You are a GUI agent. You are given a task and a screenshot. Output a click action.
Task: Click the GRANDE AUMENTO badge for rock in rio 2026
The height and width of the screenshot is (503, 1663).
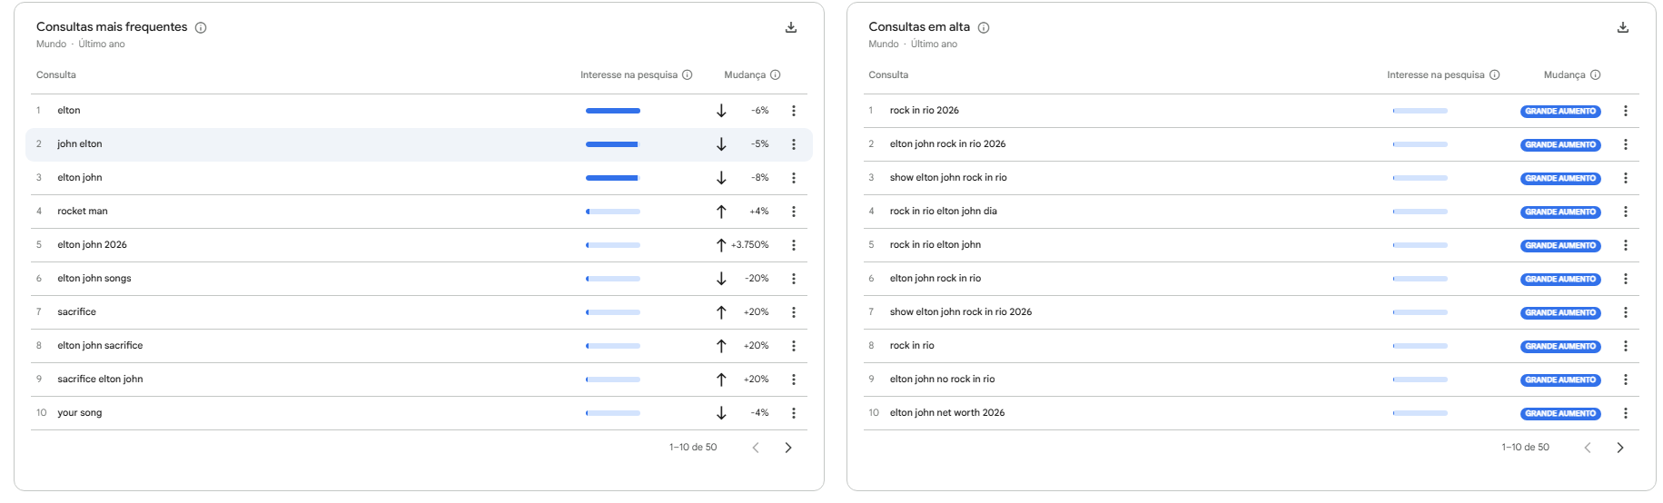click(1560, 111)
